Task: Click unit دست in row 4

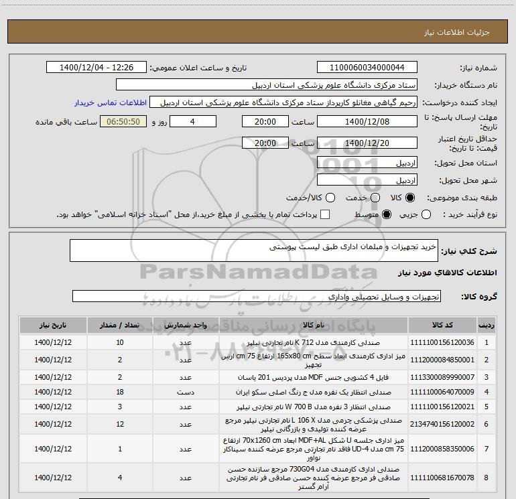Action: click(x=186, y=392)
